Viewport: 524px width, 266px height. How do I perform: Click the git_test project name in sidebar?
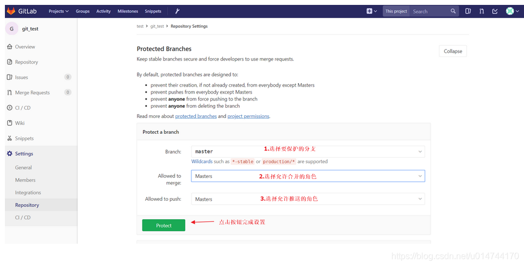[x=30, y=29]
